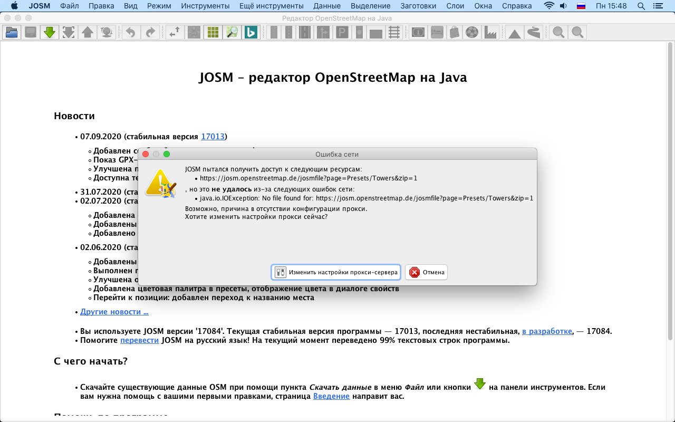
Task: Click the Новости heading
Action: coord(74,116)
